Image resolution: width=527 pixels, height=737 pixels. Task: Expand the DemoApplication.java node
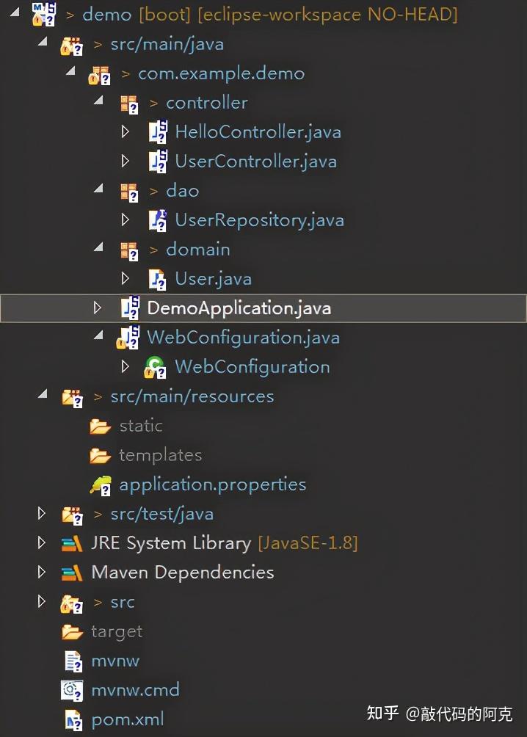[98, 308]
